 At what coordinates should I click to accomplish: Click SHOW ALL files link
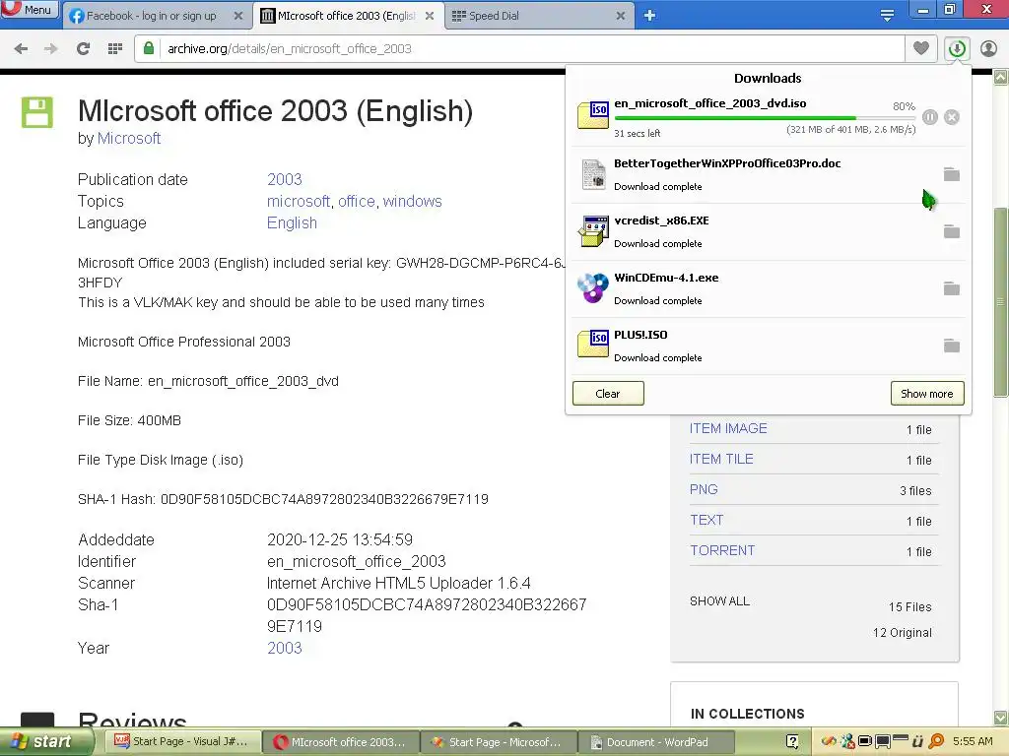[x=719, y=601]
